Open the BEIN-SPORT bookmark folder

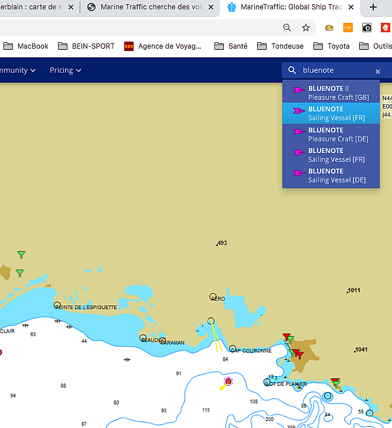(x=86, y=46)
